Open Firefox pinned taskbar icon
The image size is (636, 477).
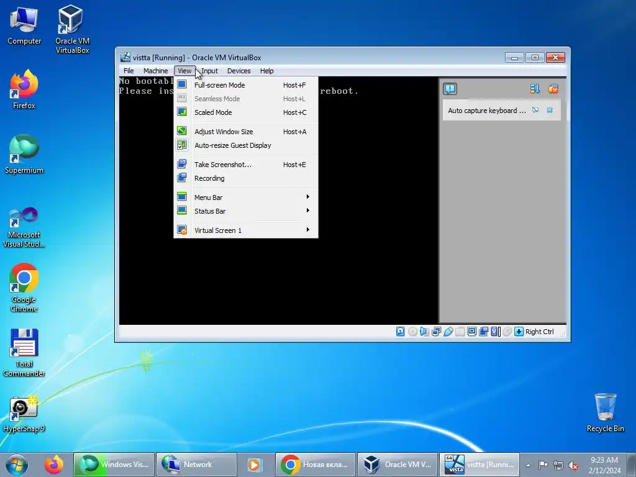pos(54,465)
